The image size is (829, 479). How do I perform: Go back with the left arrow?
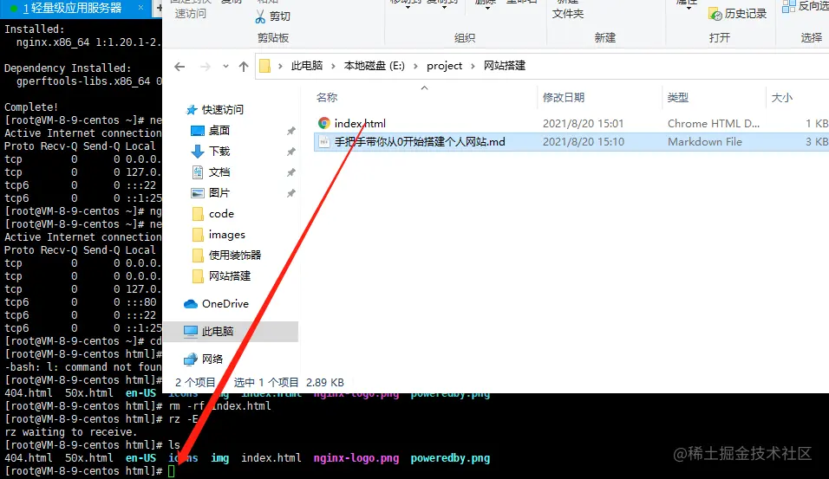pos(180,67)
